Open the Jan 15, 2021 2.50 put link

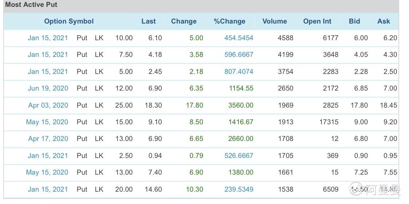tap(48, 156)
